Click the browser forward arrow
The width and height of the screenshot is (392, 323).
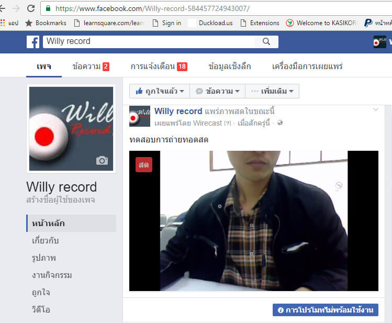click(x=16, y=8)
